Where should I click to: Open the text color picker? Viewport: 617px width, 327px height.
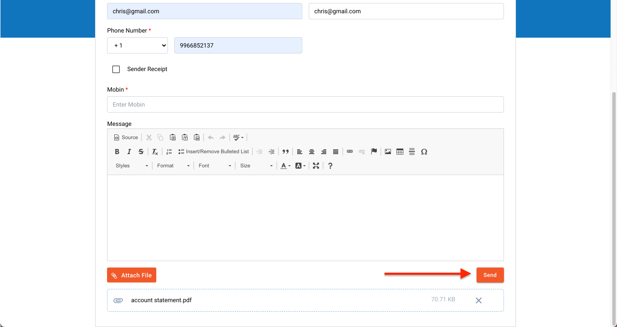click(x=285, y=166)
